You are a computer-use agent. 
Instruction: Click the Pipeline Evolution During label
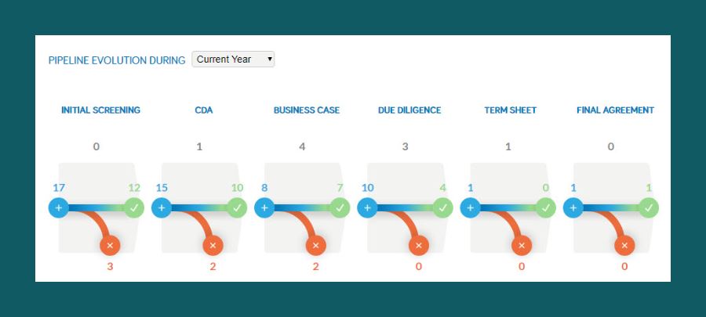tap(117, 60)
